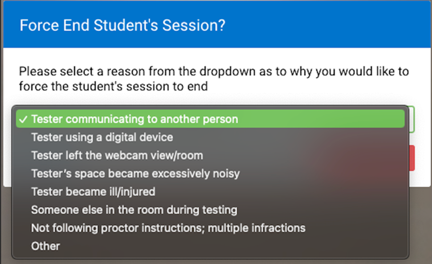Click the green-outlined select box edge
Screen dimensions: 432x264
click(x=412, y=119)
